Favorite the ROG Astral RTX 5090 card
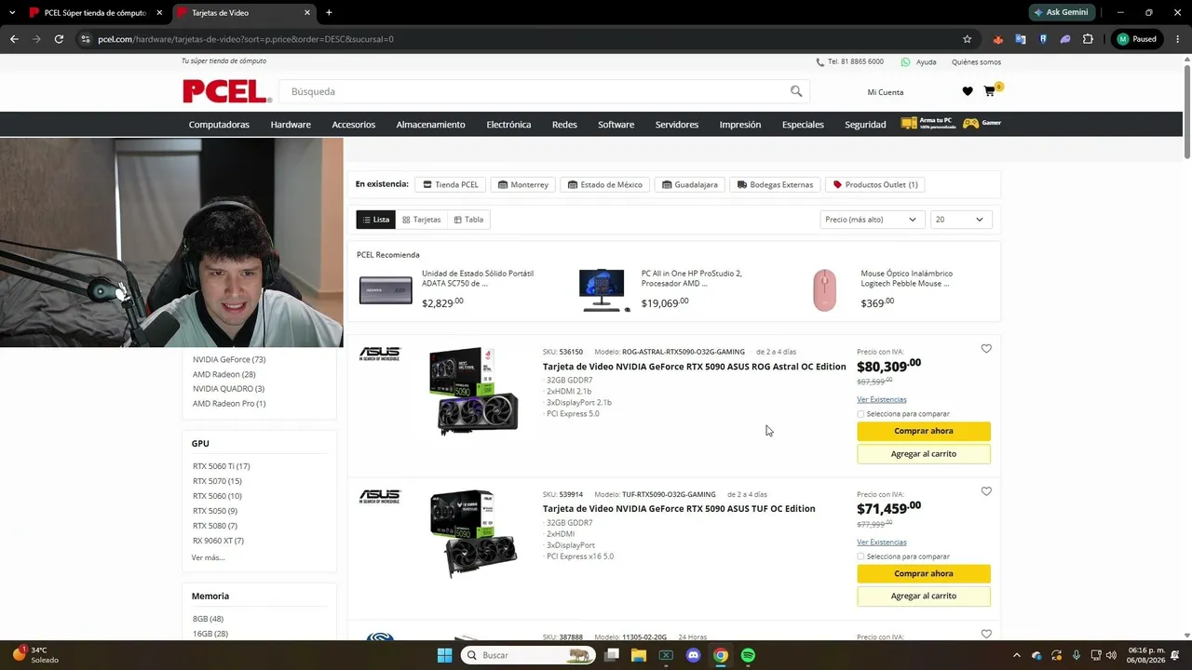The image size is (1192, 670). click(x=986, y=349)
